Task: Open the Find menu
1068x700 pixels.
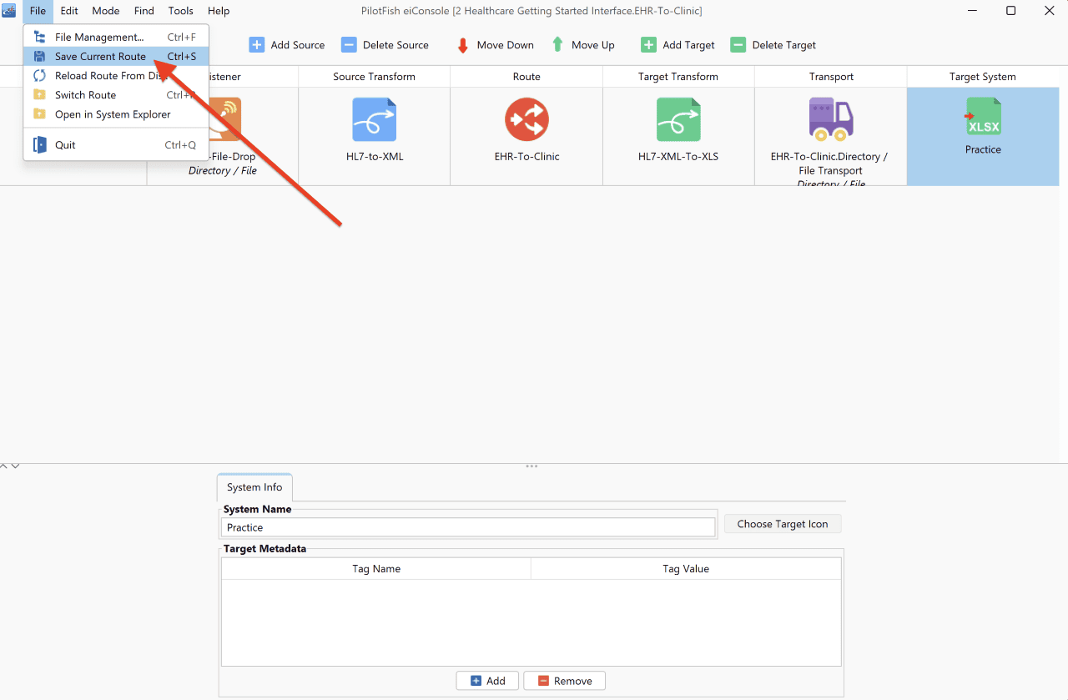Action: [x=144, y=11]
